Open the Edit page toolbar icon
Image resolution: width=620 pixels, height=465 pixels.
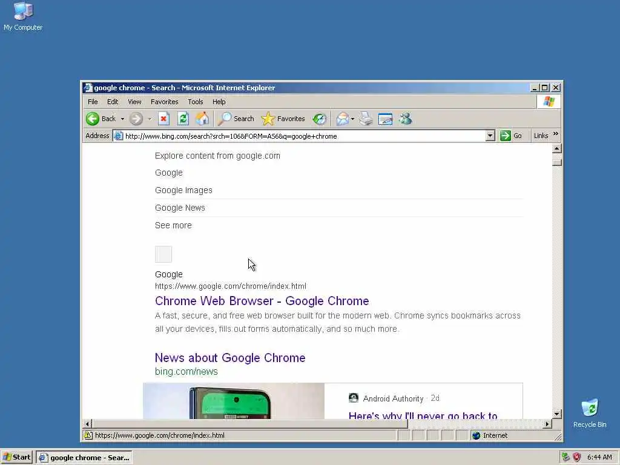(x=386, y=119)
